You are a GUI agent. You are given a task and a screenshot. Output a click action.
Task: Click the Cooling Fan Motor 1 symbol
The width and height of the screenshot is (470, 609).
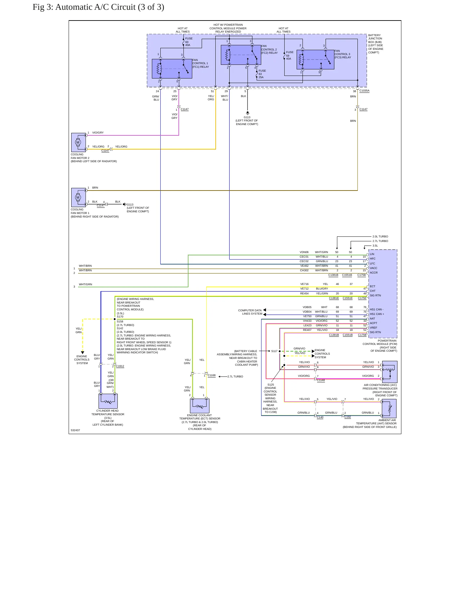click(78, 197)
